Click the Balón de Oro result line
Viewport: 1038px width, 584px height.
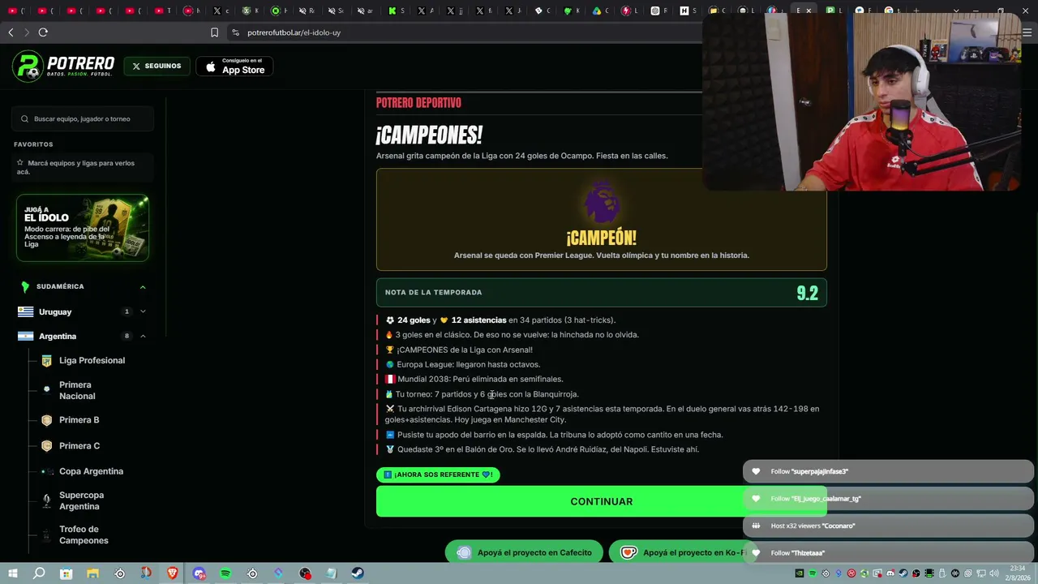click(542, 449)
